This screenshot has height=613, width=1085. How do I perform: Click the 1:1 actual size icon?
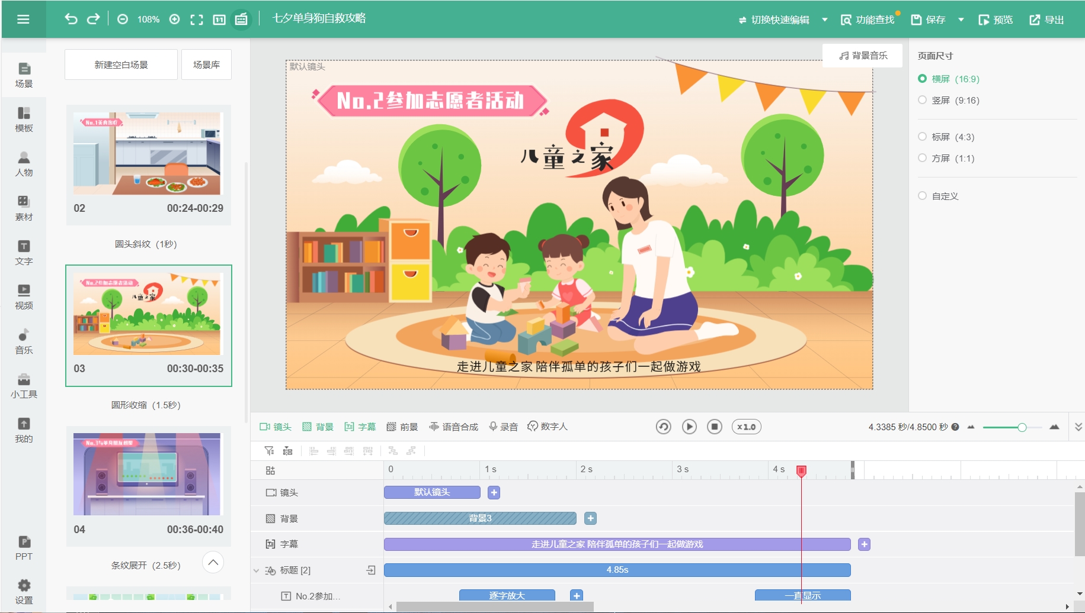[x=219, y=20]
